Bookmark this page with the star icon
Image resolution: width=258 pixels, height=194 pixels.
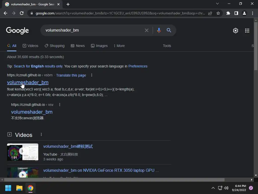[x=218, y=13]
